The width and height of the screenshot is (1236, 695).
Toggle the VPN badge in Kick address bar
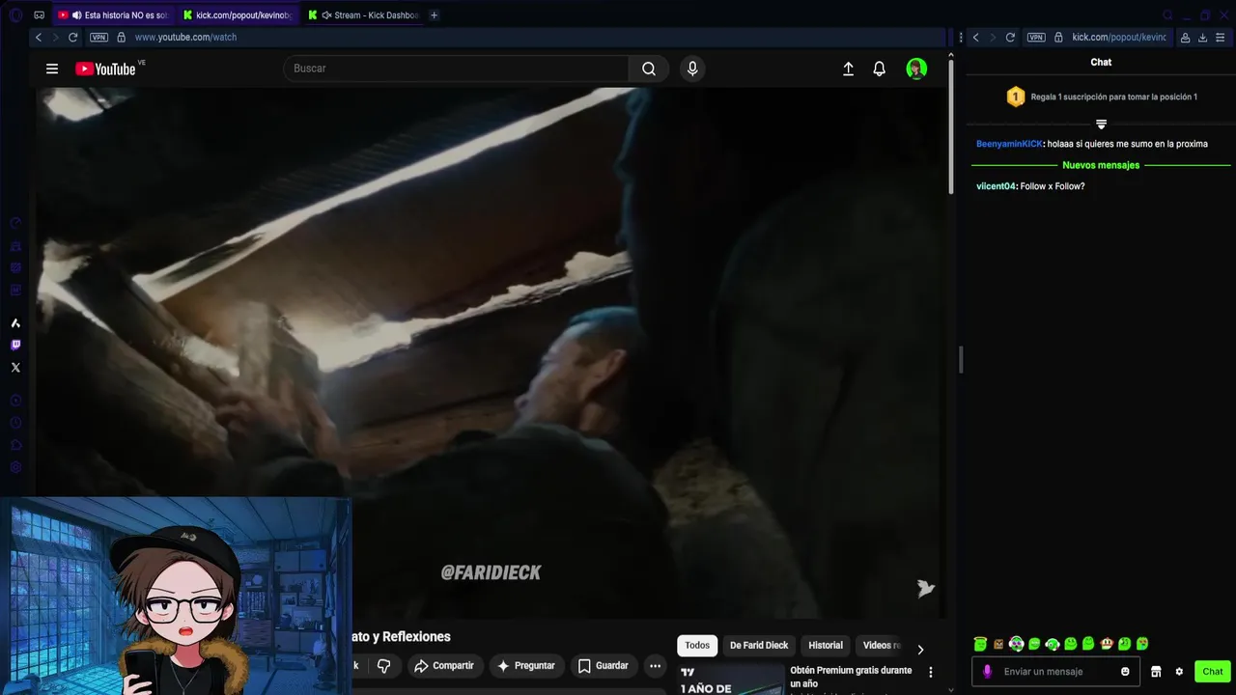1036,37
